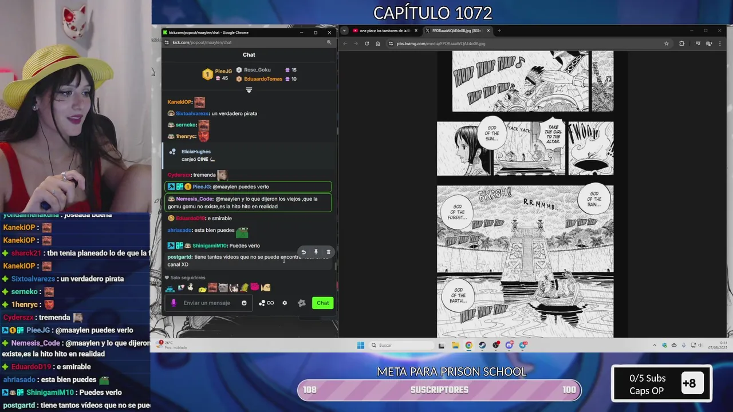
Task: Go back in the Chrome browser
Action: pos(345,43)
